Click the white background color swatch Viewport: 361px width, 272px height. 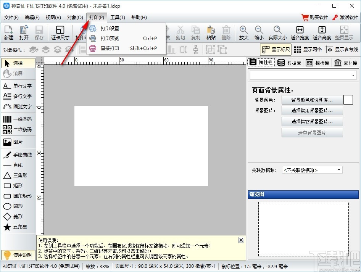click(348, 100)
